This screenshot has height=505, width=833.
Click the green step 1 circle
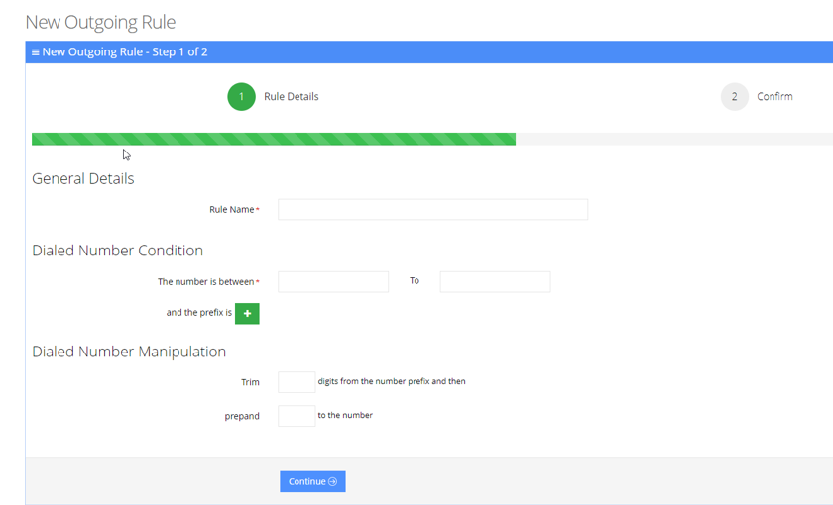point(241,97)
